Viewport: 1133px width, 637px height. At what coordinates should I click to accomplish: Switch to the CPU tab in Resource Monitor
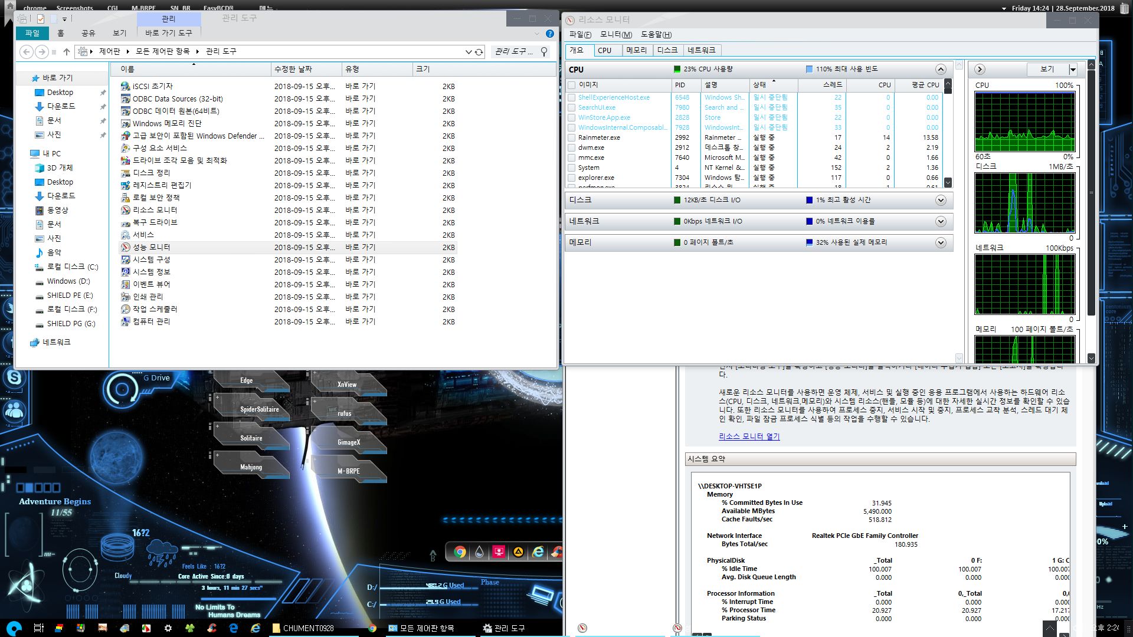pos(604,51)
